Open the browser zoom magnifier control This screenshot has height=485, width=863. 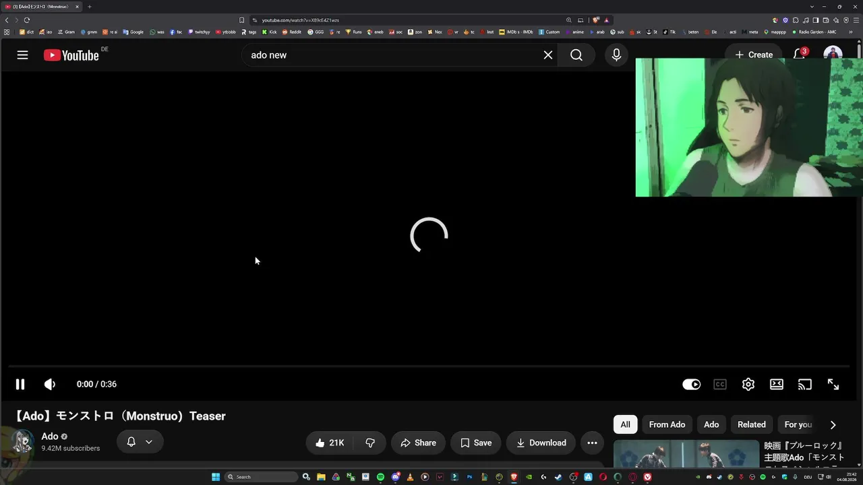(568, 20)
